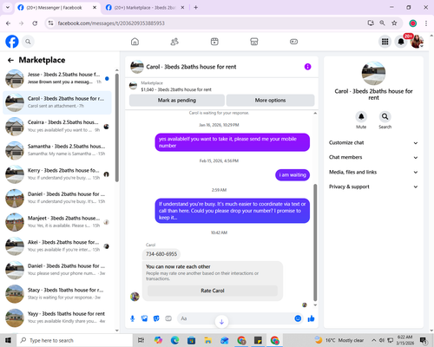Viewport: 434px width, 347px height.
Task: Open Yayy's 3beds 1baths conversation
Action: point(57,318)
